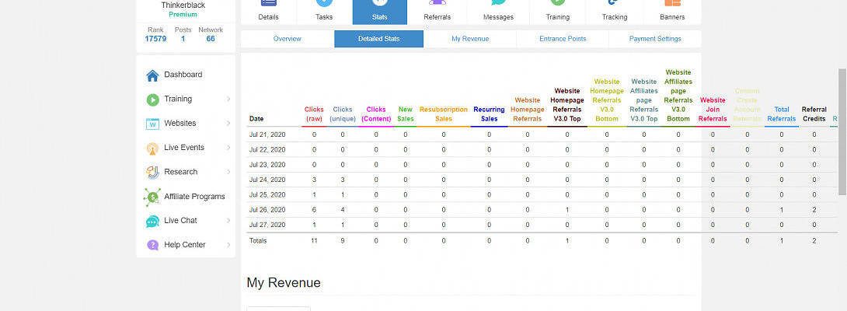
Task: Select the Payment Settings tab
Action: click(654, 39)
